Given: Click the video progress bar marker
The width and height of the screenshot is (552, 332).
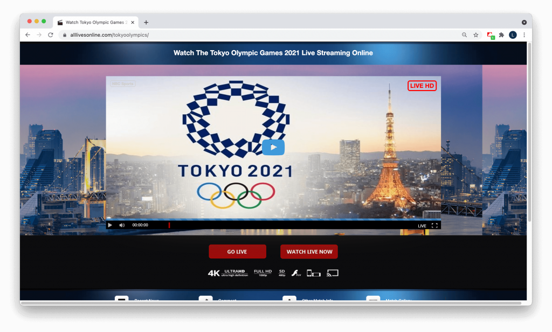Looking at the screenshot, I should (169, 225).
